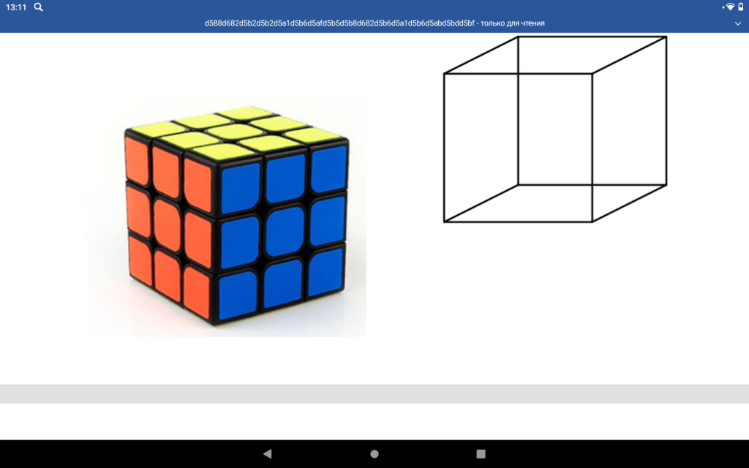Click the gray page separator bar
The height and width of the screenshot is (468, 749).
[374, 393]
